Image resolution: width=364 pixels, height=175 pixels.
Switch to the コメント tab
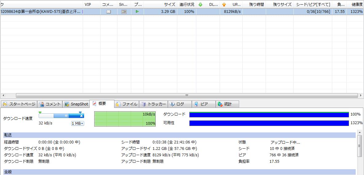pos(50,104)
